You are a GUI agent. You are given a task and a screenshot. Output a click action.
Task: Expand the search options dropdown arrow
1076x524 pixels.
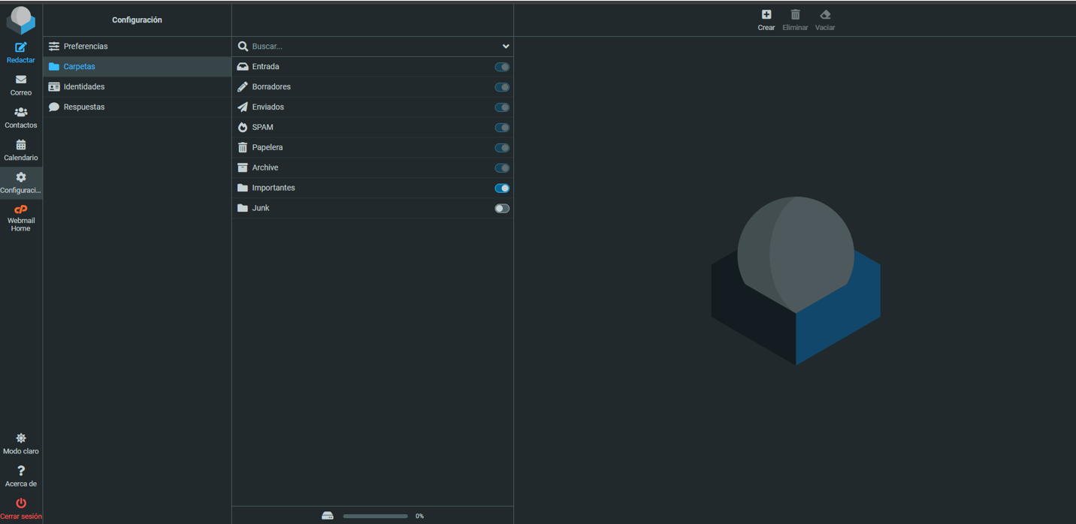pos(506,47)
